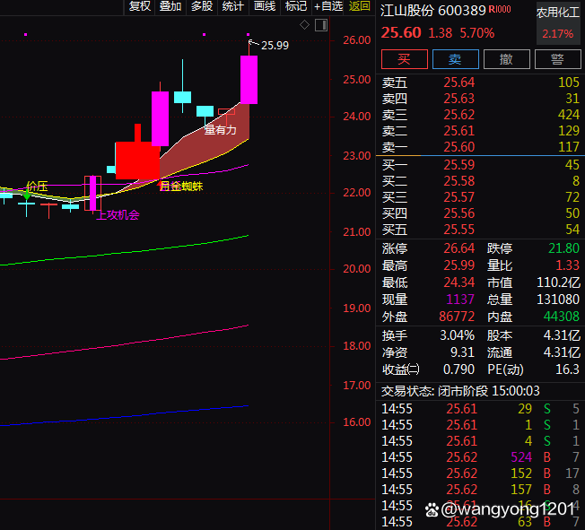The height and width of the screenshot is (530, 585).
Task: Click the 总量 value 131080
Action: coord(558,300)
